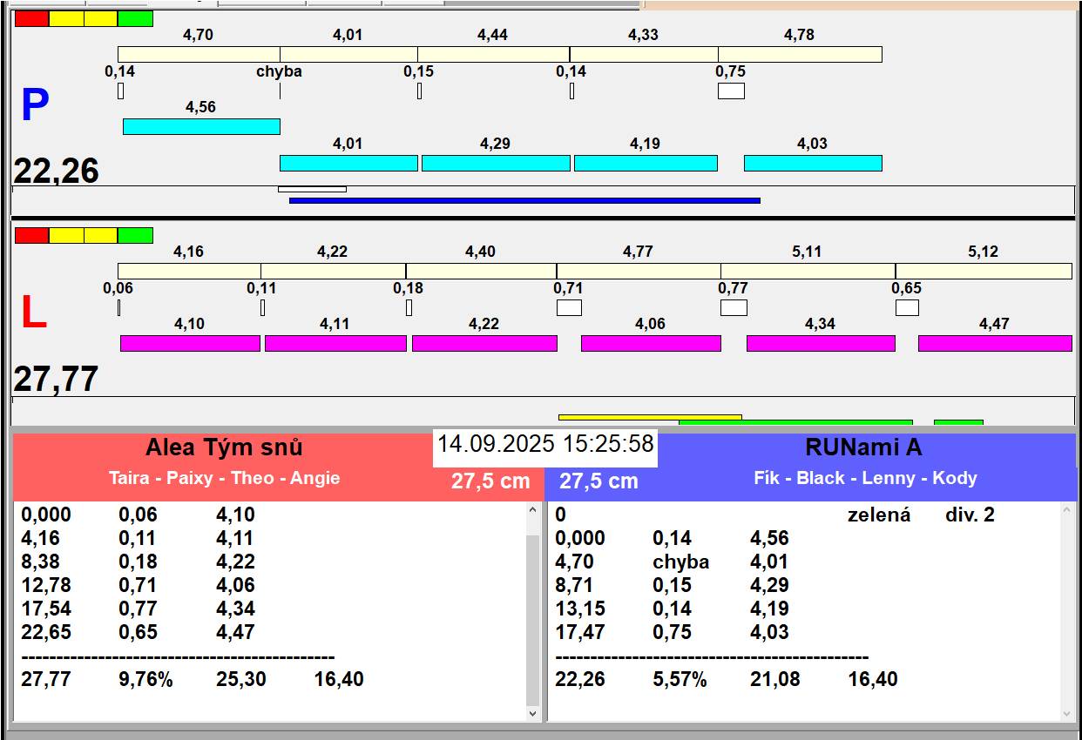Viewport: 1082px width, 740px height.
Task: Click the white 0,65 changeover box in lane L
Action: click(x=907, y=307)
